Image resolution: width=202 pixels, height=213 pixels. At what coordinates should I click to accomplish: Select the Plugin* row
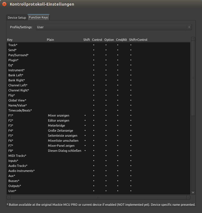pos(98,60)
